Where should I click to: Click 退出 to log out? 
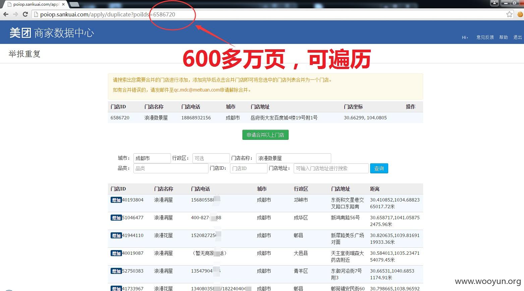tap(518, 37)
